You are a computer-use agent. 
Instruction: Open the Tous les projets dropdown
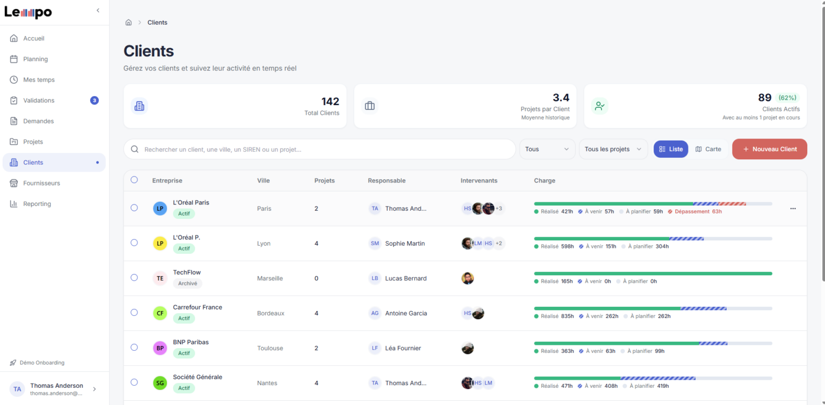613,149
